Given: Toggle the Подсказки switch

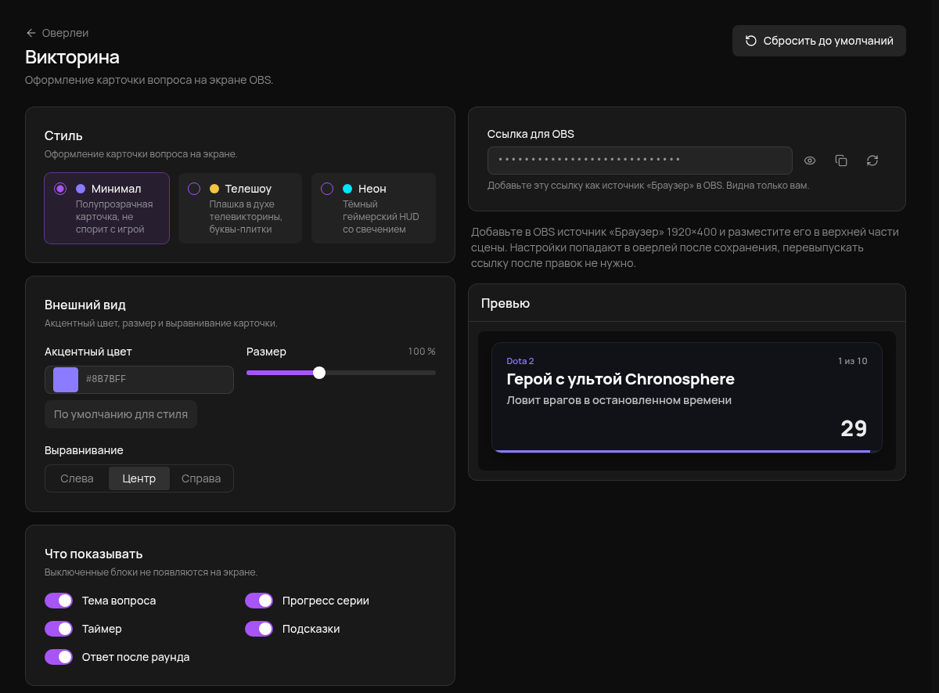Looking at the screenshot, I should click(x=259, y=629).
